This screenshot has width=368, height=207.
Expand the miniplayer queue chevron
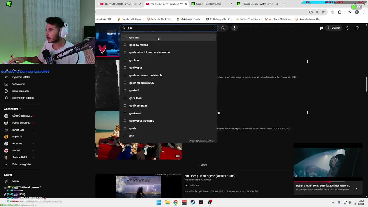[x=356, y=189]
